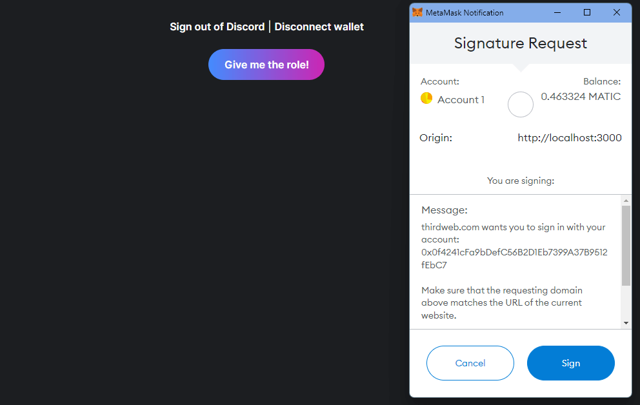Click the Account 1 avatar icon

pyautogui.click(x=426, y=99)
